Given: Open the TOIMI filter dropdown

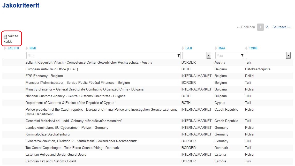Looking at the screenshot, I should [288, 55].
